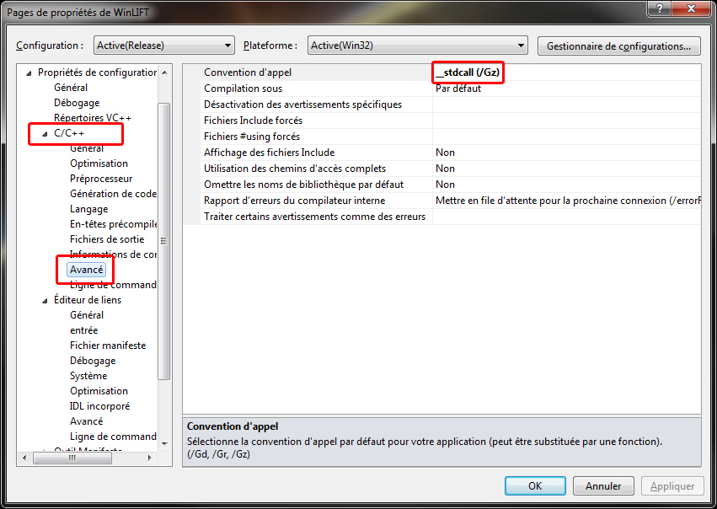The image size is (717, 509).
Task: Select Débogage directly under Propriétés de configuration
Action: pos(77,103)
